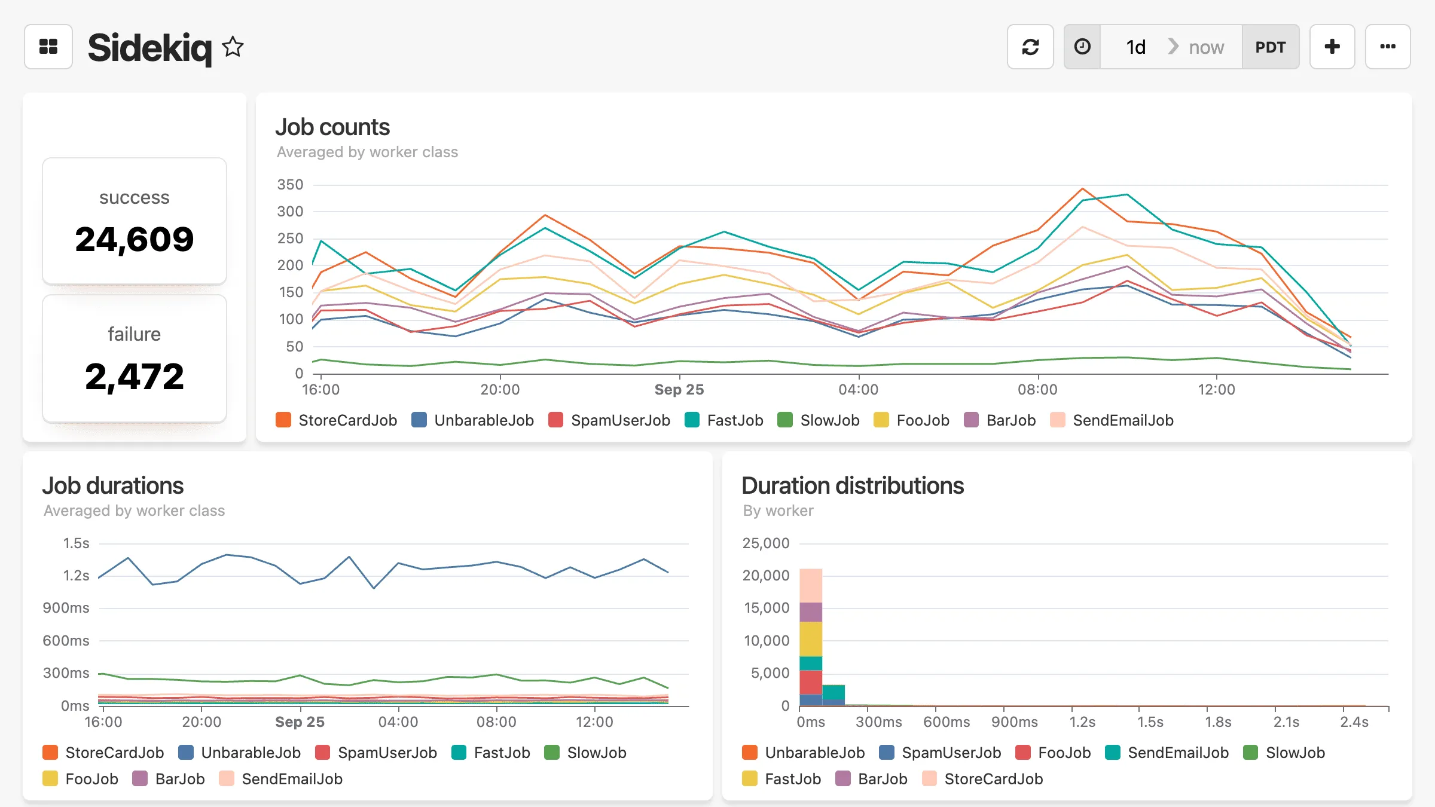The width and height of the screenshot is (1435, 807).
Task: Click the chevron between 1d and now
Action: coord(1173,46)
